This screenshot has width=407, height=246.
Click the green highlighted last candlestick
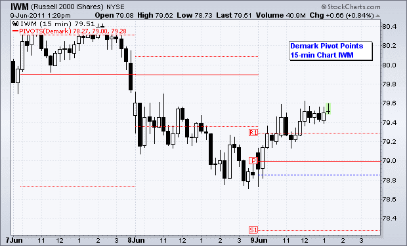coord(328,109)
